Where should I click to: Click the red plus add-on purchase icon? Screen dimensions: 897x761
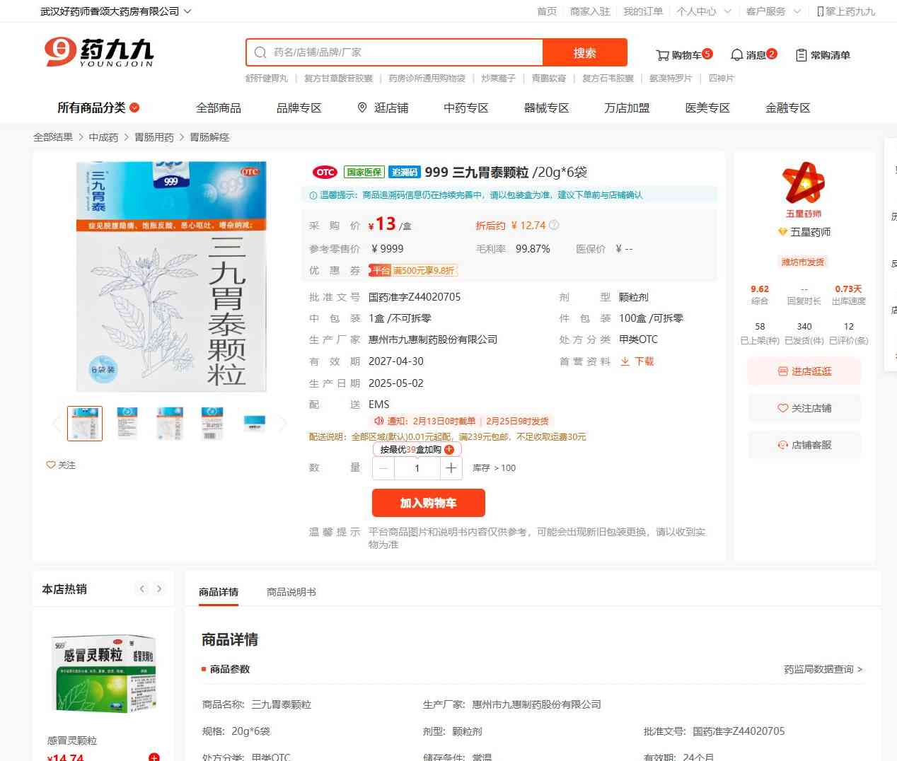click(449, 450)
